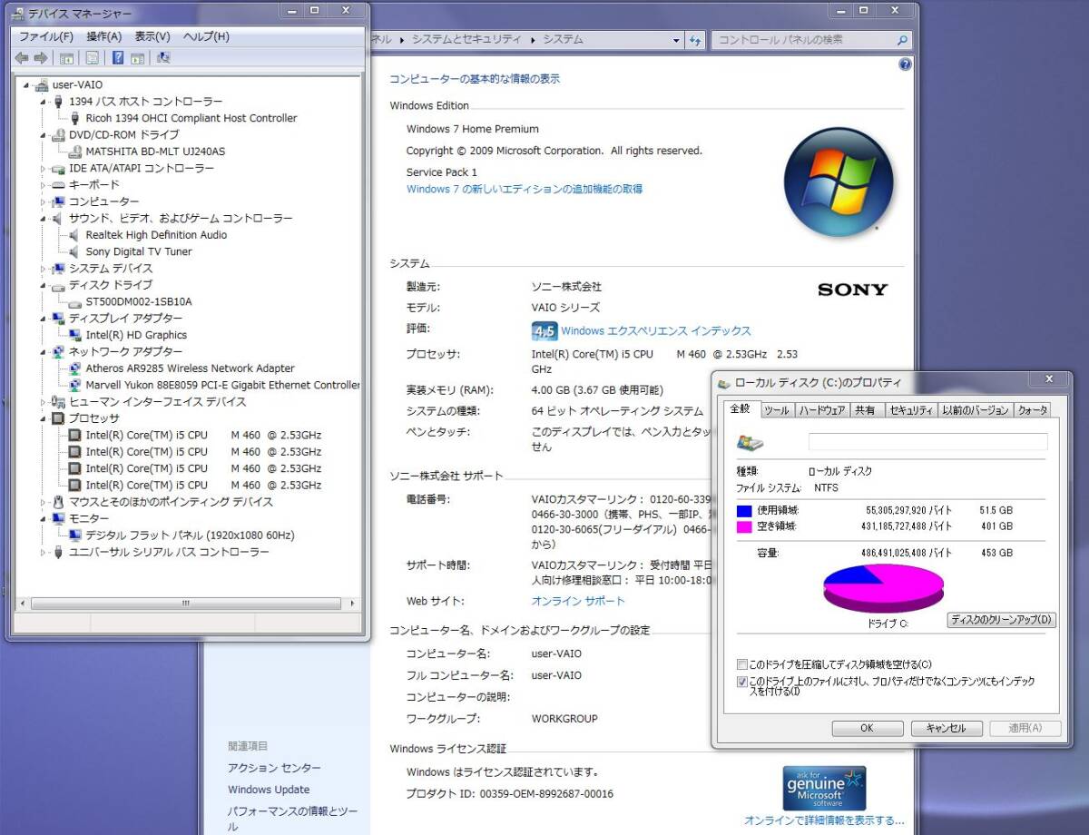Click the Control Panel search box
This screenshot has width=1089, height=835.
(810, 40)
